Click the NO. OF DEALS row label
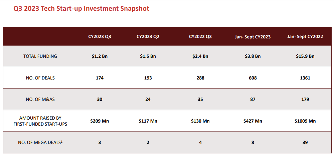The height and width of the screenshot is (158, 334). point(40,78)
